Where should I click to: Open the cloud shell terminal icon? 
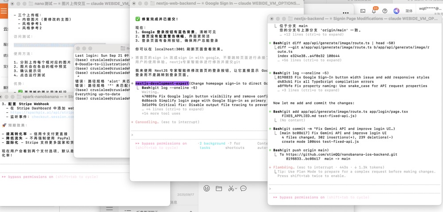(363, 11)
